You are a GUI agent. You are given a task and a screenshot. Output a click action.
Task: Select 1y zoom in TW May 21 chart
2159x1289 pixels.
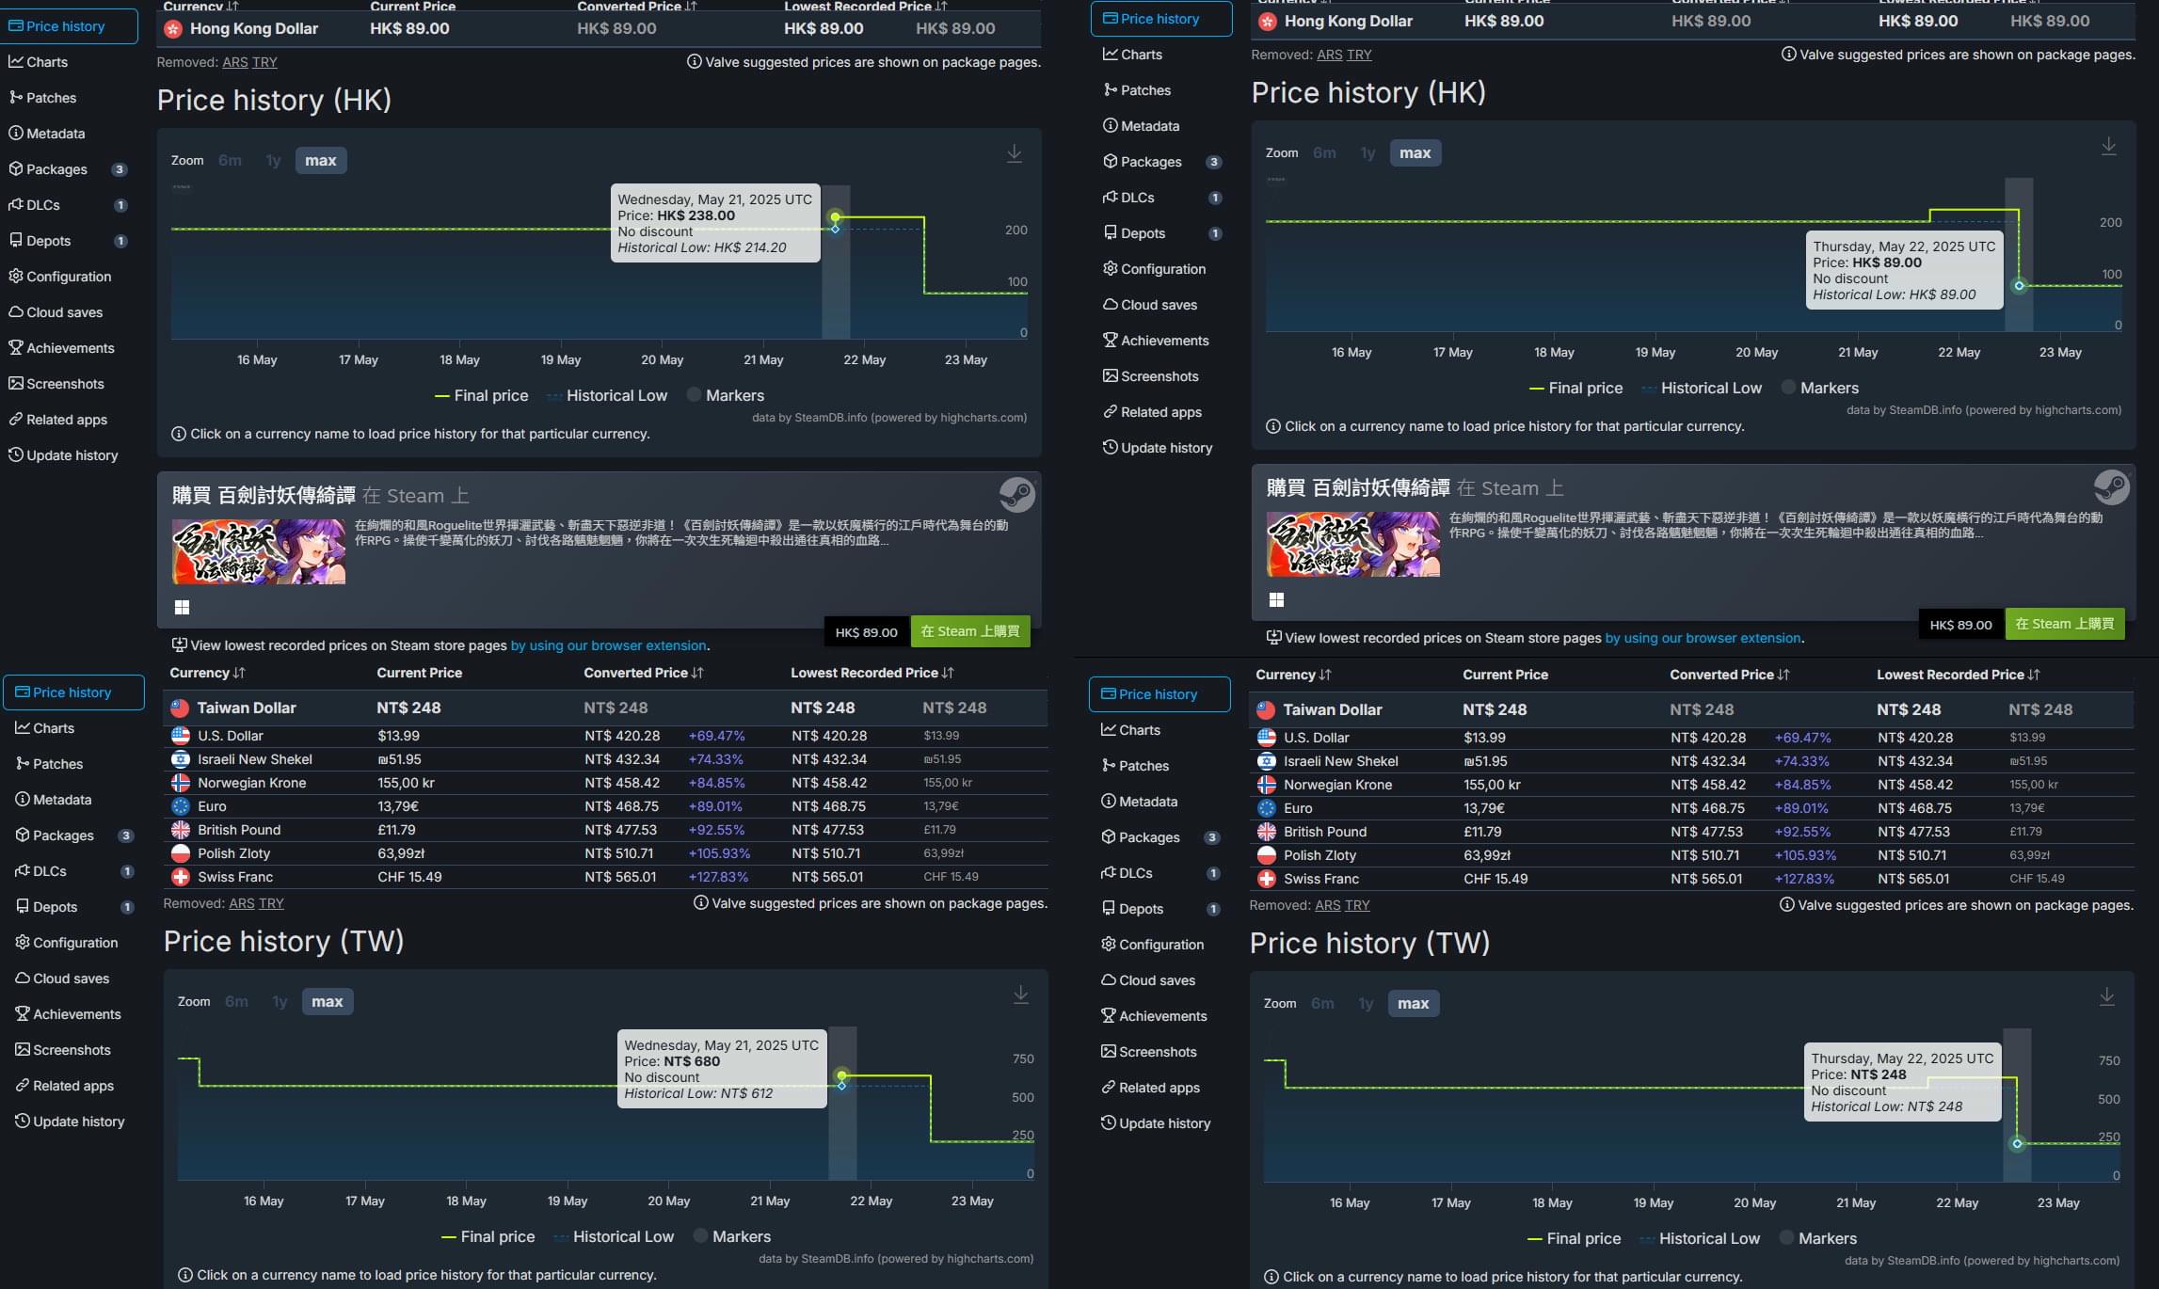click(x=280, y=1002)
